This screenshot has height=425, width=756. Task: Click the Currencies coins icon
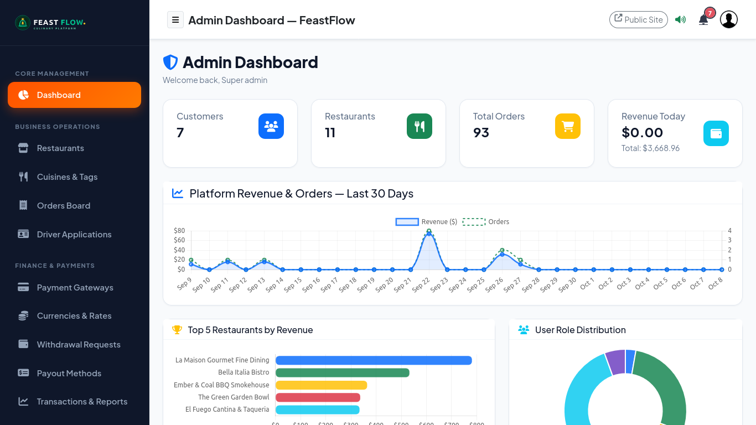pyautogui.click(x=23, y=316)
